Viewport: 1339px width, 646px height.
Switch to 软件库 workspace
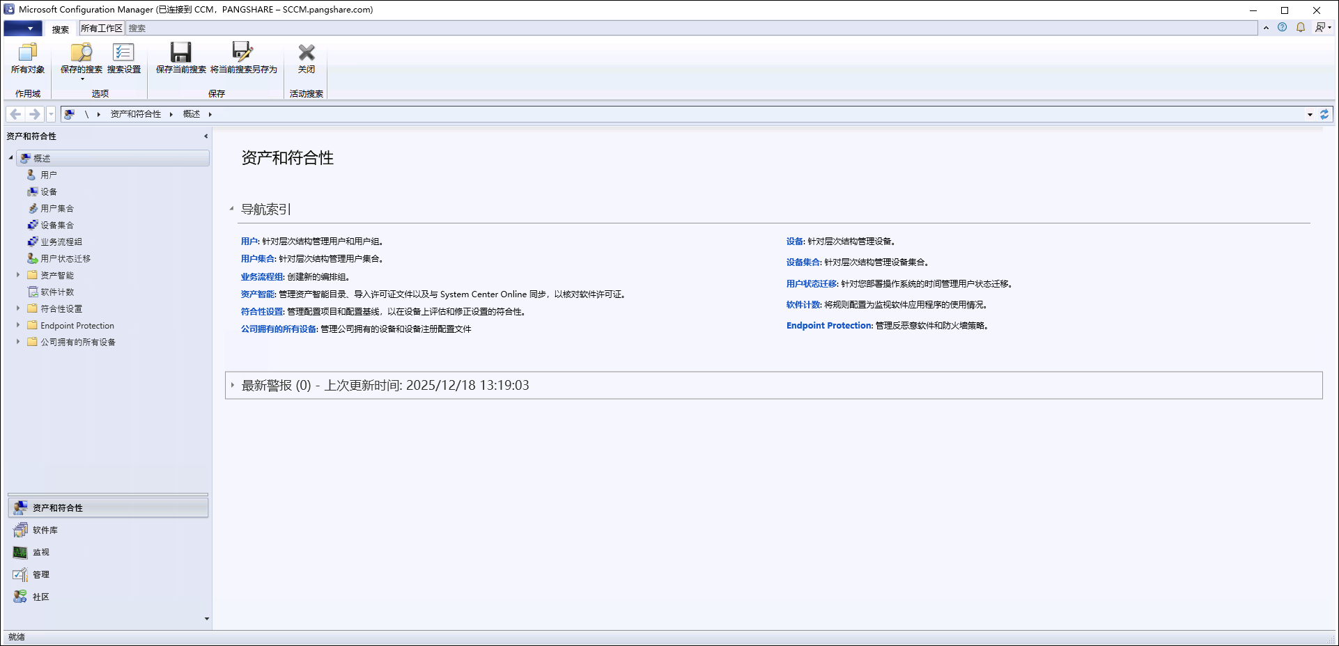(108, 530)
